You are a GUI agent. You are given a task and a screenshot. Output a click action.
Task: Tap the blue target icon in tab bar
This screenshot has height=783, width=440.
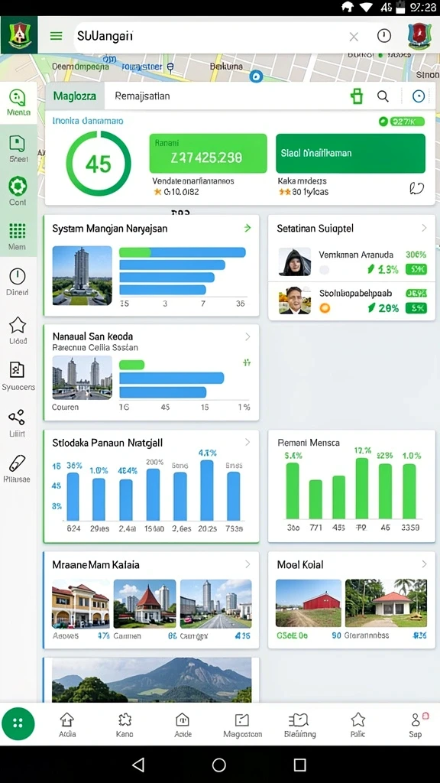[x=419, y=96]
